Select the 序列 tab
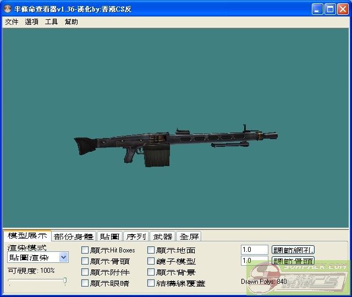 coord(136,237)
